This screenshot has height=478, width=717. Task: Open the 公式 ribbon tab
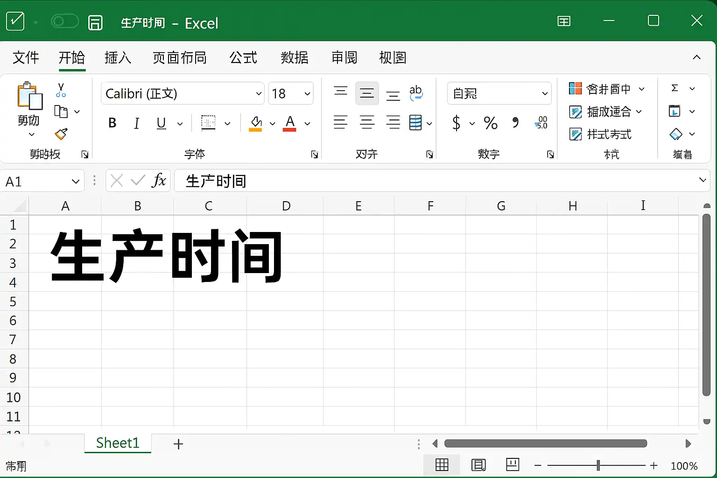coord(243,58)
